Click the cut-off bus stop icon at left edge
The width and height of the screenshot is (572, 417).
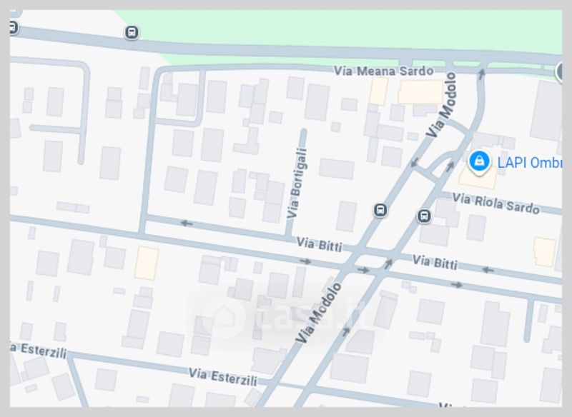pos(13,27)
